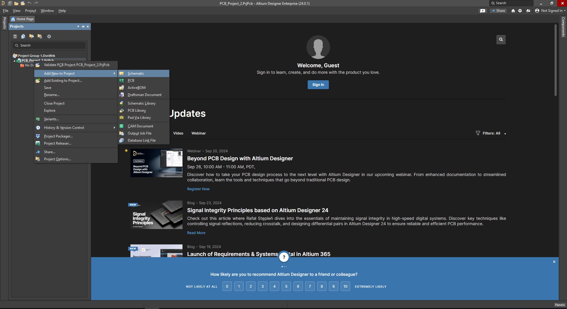Click the Compile/copy documents icon in Projects panel

23,36
